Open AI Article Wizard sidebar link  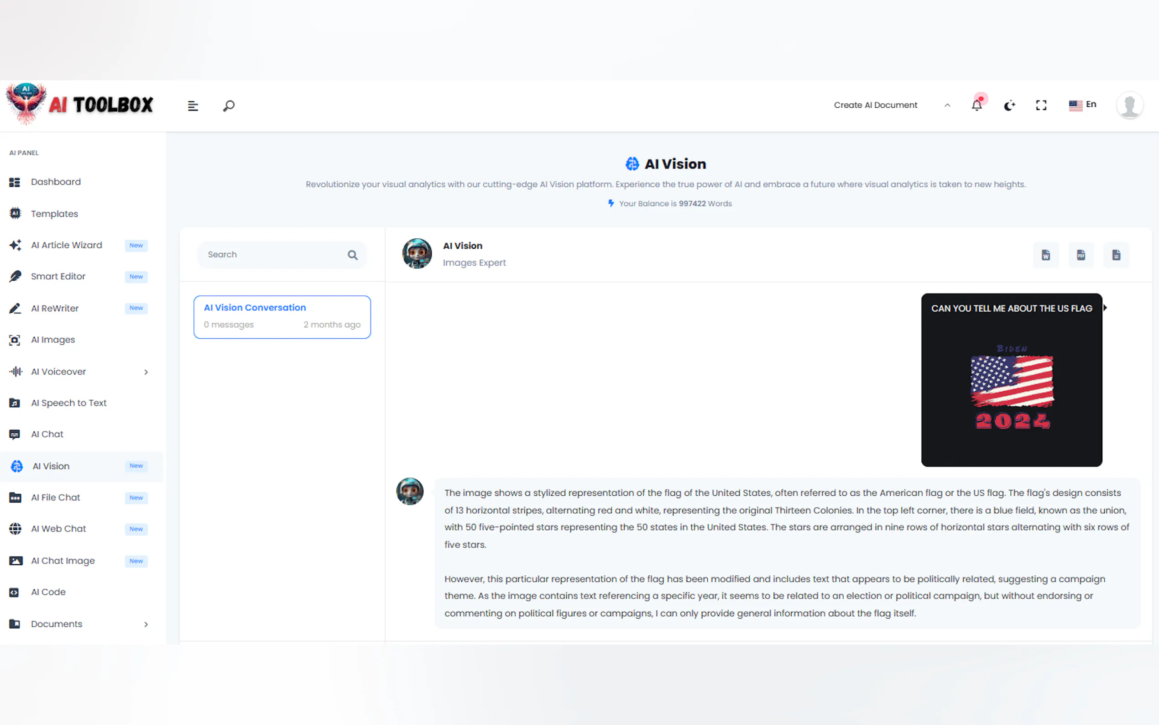tap(66, 245)
